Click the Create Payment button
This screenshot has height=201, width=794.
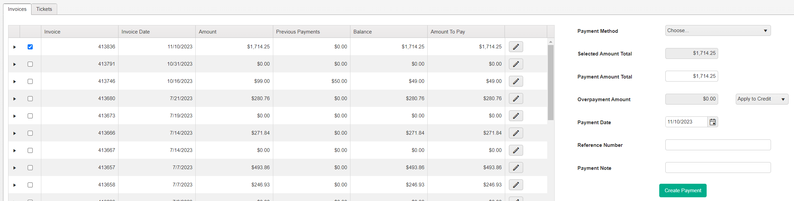pos(683,191)
